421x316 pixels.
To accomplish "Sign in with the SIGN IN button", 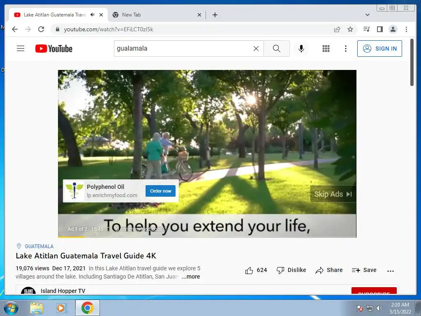I will pos(379,49).
